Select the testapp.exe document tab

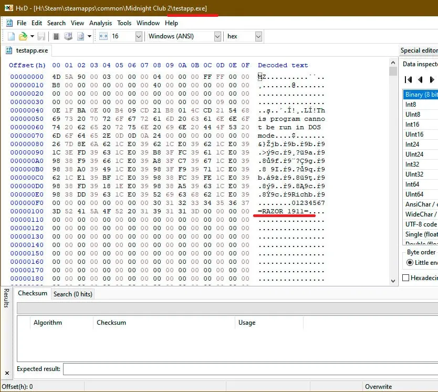point(27,50)
